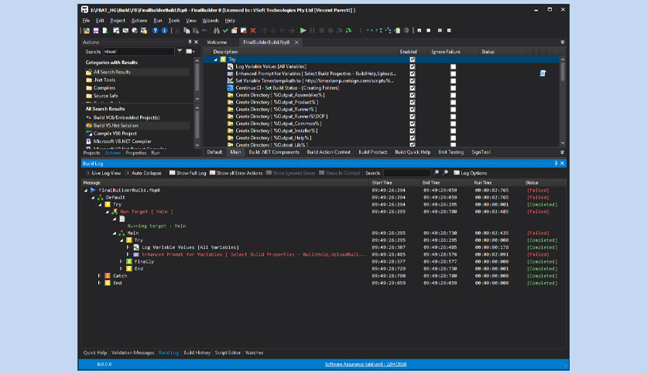Toggle Ignore Failure for Set Variable TimestampAuth
The width and height of the screenshot is (647, 374).
tap(453, 80)
